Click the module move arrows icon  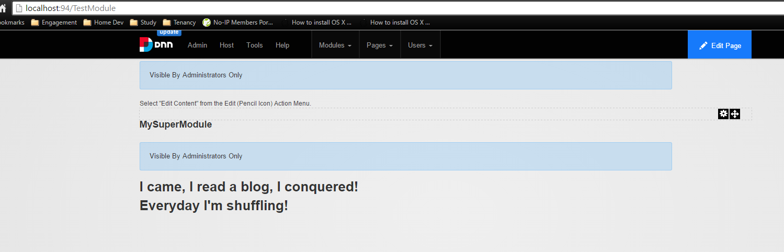tap(735, 114)
